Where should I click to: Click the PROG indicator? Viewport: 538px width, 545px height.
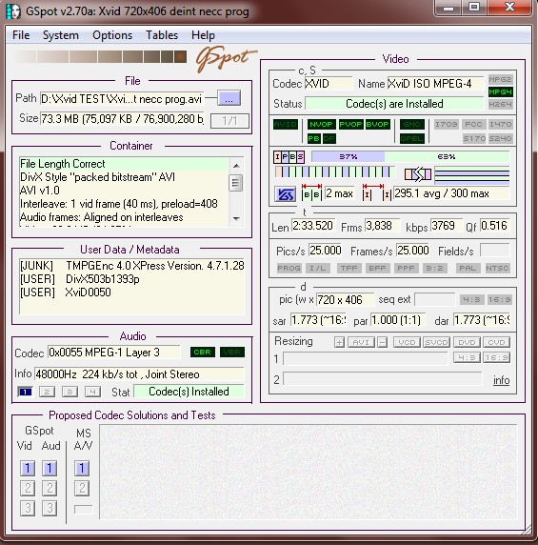(x=289, y=268)
